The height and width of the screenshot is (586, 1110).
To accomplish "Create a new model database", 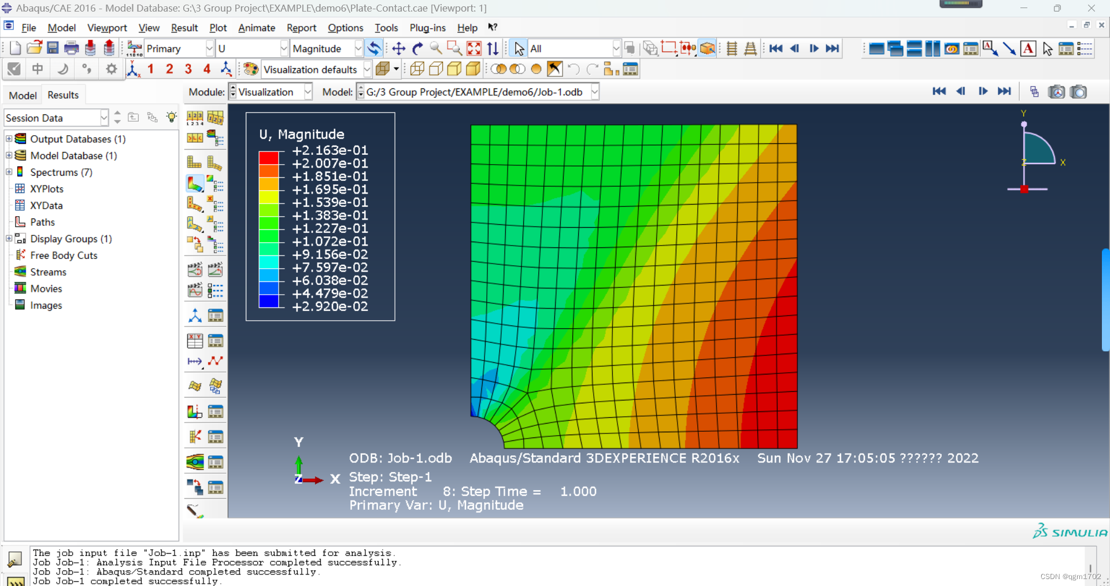I will click(16, 49).
